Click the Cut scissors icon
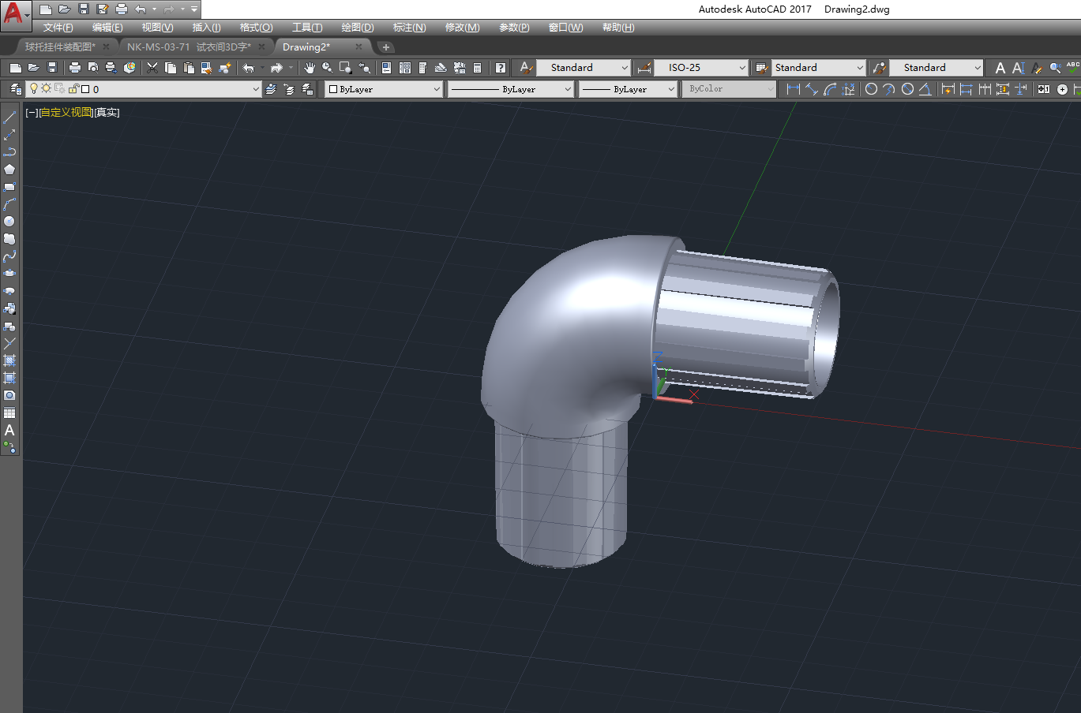 click(152, 68)
